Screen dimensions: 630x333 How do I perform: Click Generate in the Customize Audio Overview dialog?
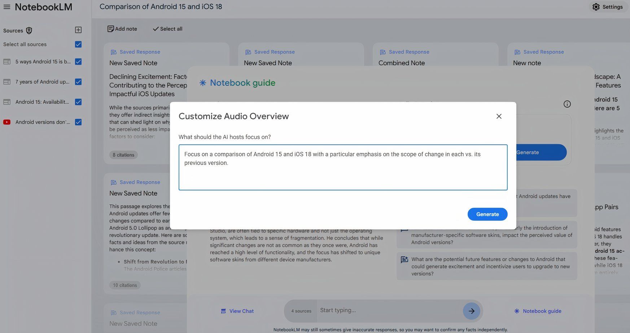487,214
